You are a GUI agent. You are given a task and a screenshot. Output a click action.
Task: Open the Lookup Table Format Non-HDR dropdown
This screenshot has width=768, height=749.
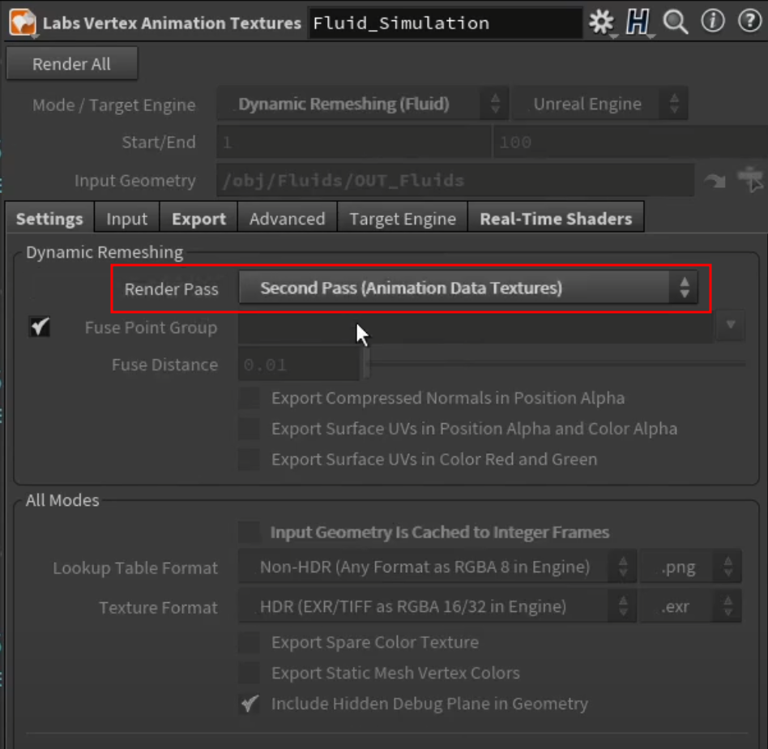437,567
